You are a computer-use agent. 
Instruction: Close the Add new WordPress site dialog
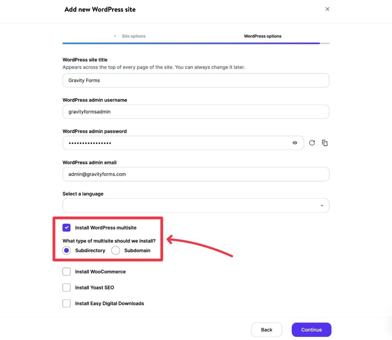tap(328, 8)
